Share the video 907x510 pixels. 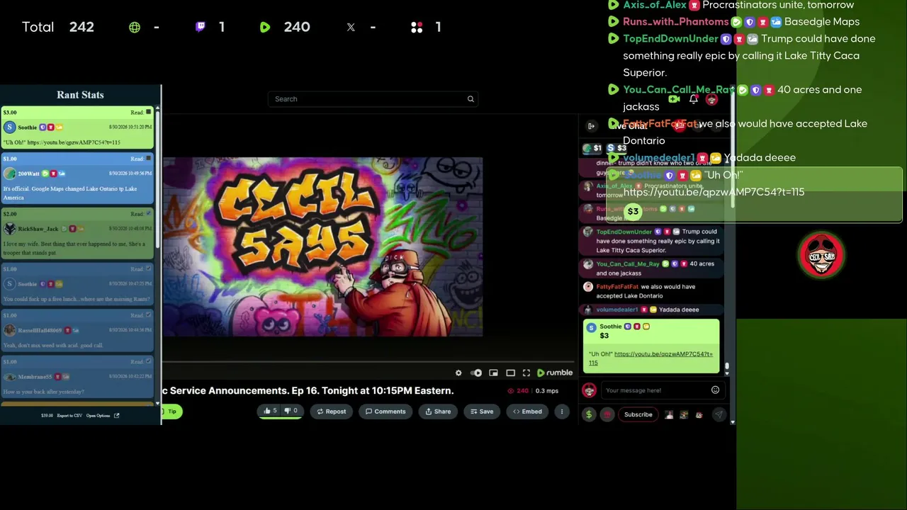coord(438,412)
